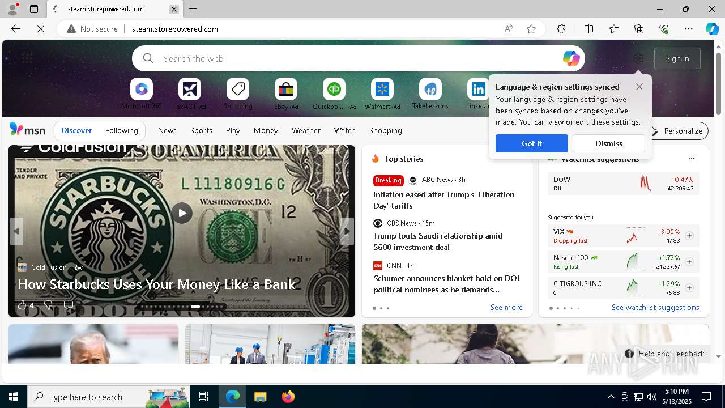Launch Firefox from taskbar
The image size is (725, 408).
point(288,397)
